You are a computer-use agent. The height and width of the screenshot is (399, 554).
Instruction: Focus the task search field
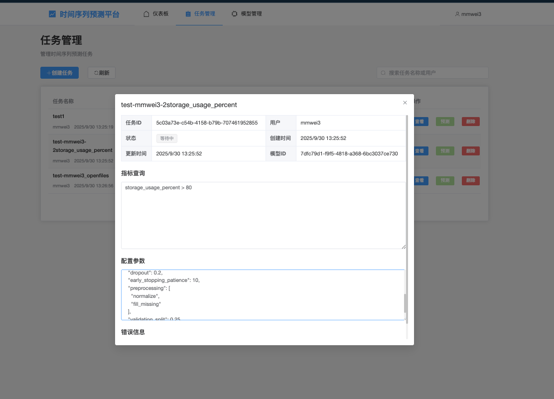432,73
